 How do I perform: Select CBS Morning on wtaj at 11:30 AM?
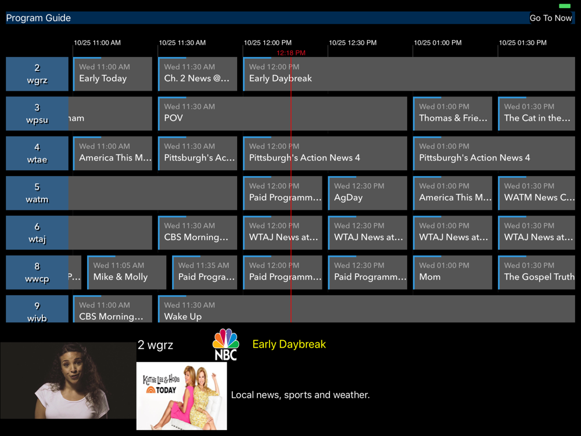(x=198, y=233)
